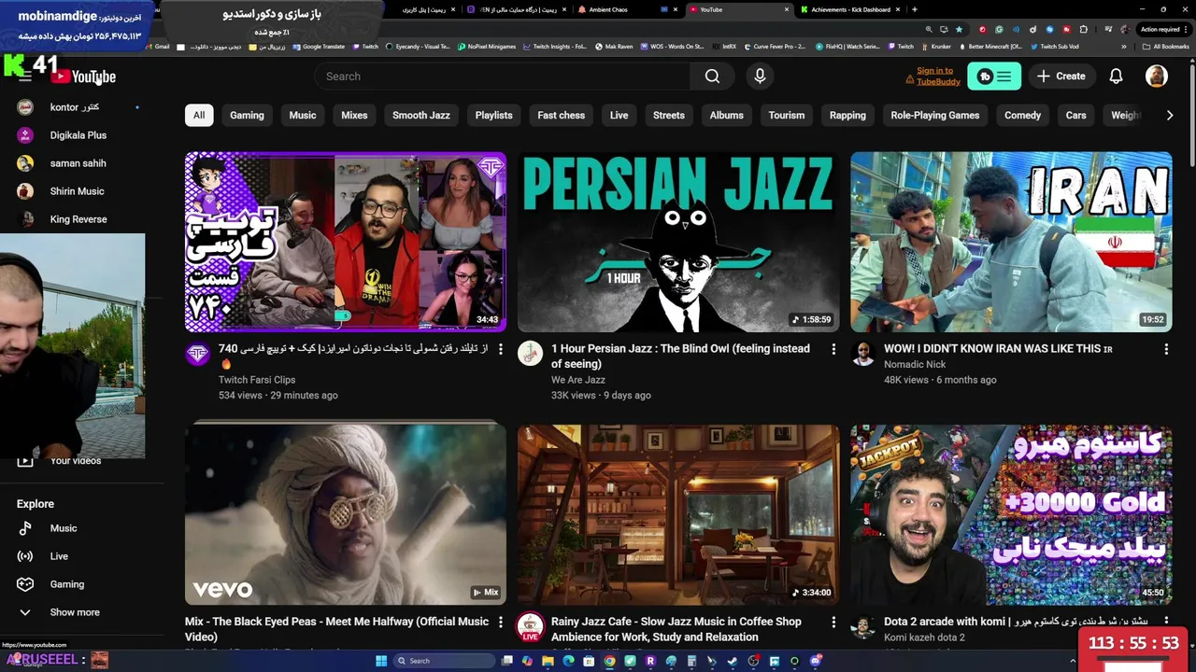Open options for the Dota 2 arcade video
Screen dimensions: 1196x672
tap(1166, 622)
